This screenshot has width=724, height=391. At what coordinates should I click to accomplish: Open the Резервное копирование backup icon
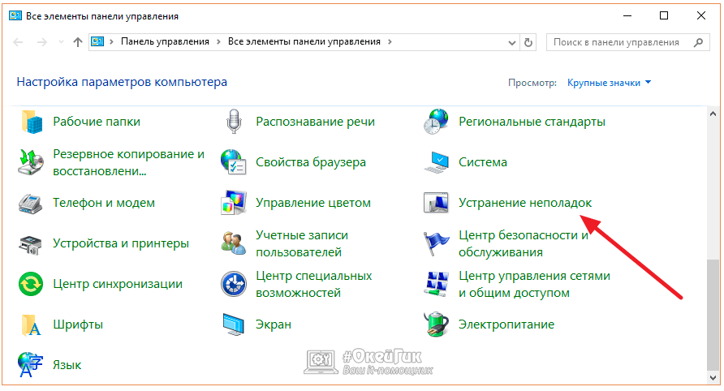coord(31,162)
